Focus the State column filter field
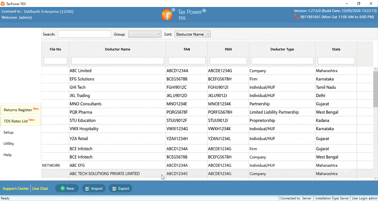Image resolution: width=378 pixels, height=201 pixels. point(336,61)
